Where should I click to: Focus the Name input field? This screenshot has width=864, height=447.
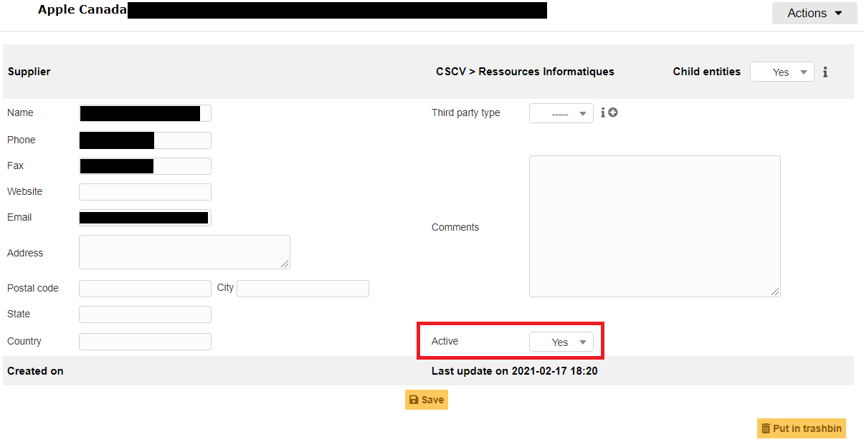(x=145, y=113)
